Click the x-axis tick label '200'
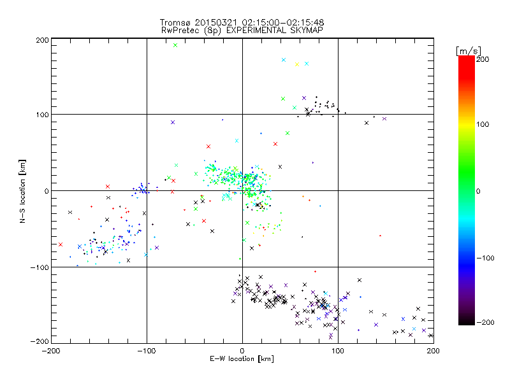510x382 pixels. click(x=433, y=351)
